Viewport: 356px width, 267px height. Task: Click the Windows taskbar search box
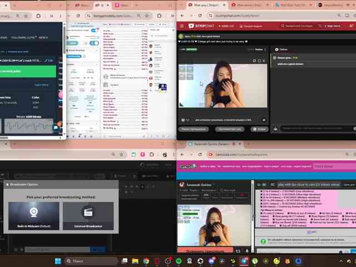(x=91, y=261)
